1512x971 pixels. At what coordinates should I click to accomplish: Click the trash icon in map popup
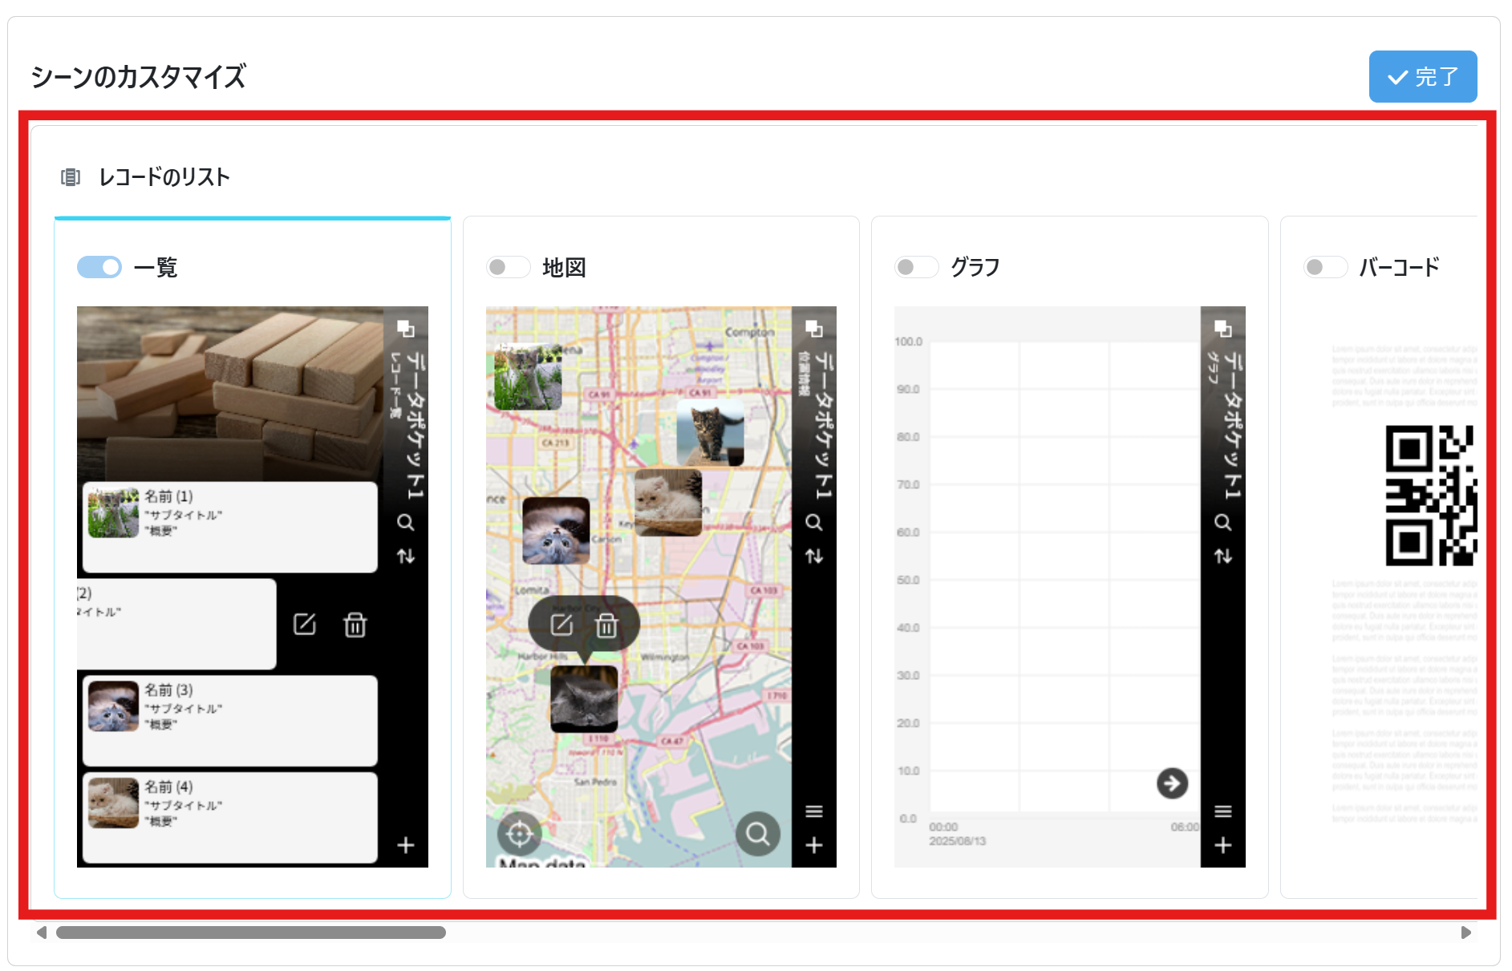(607, 625)
